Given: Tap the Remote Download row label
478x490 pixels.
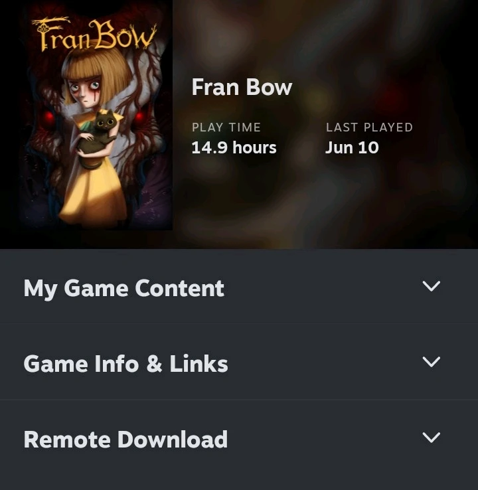Looking at the screenshot, I should click(x=125, y=440).
